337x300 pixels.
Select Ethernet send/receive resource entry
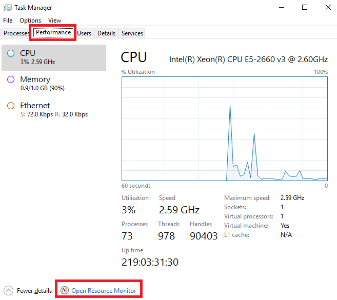tap(54, 110)
